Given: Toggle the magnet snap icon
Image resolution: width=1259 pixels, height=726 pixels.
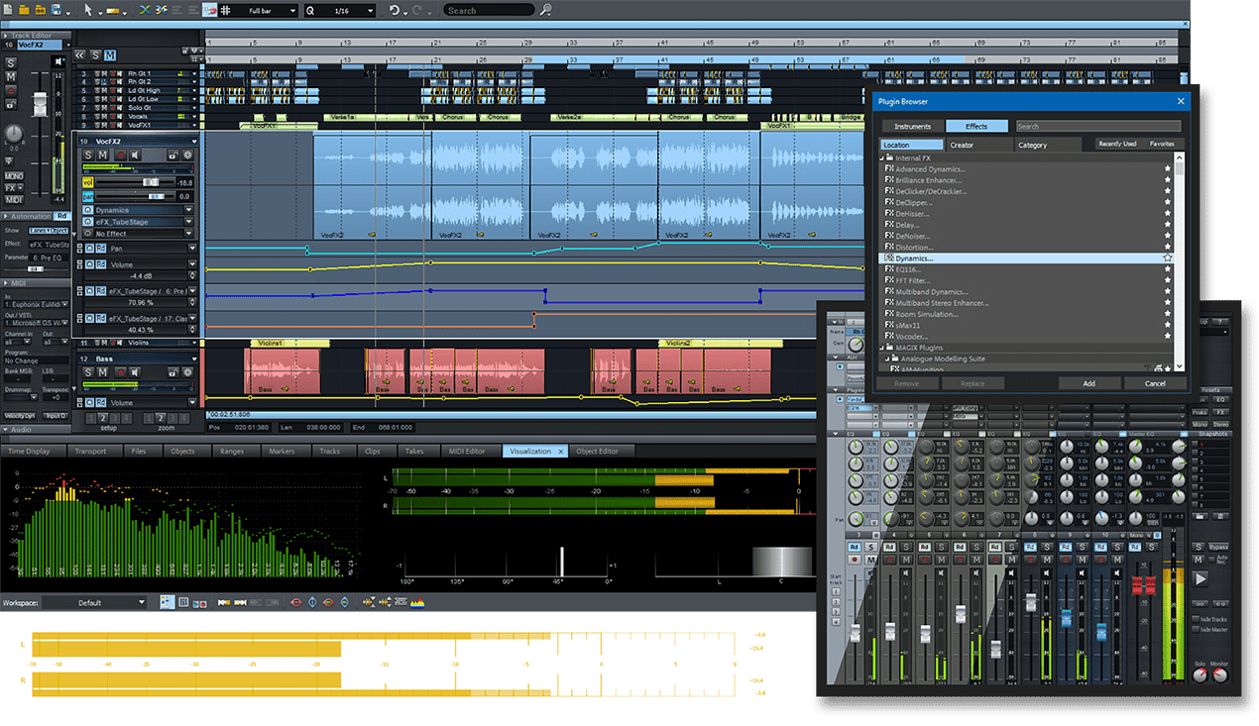Looking at the screenshot, I should [x=209, y=10].
